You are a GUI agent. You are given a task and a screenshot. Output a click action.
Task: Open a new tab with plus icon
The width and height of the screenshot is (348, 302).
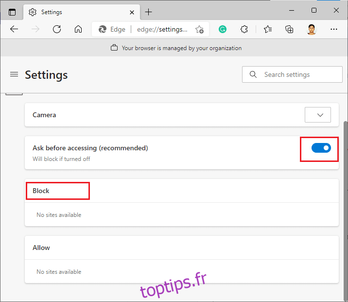[x=148, y=12]
